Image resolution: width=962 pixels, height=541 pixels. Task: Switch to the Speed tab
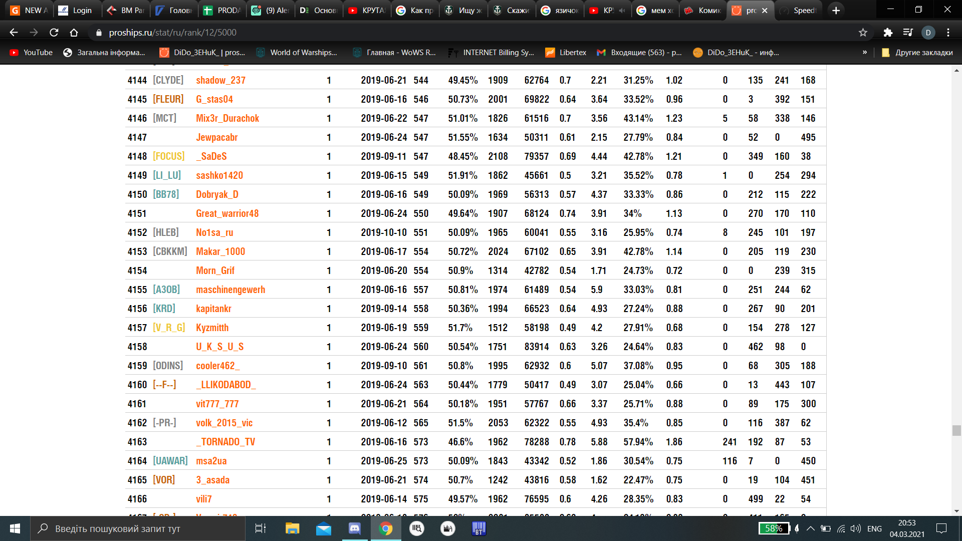(799, 11)
